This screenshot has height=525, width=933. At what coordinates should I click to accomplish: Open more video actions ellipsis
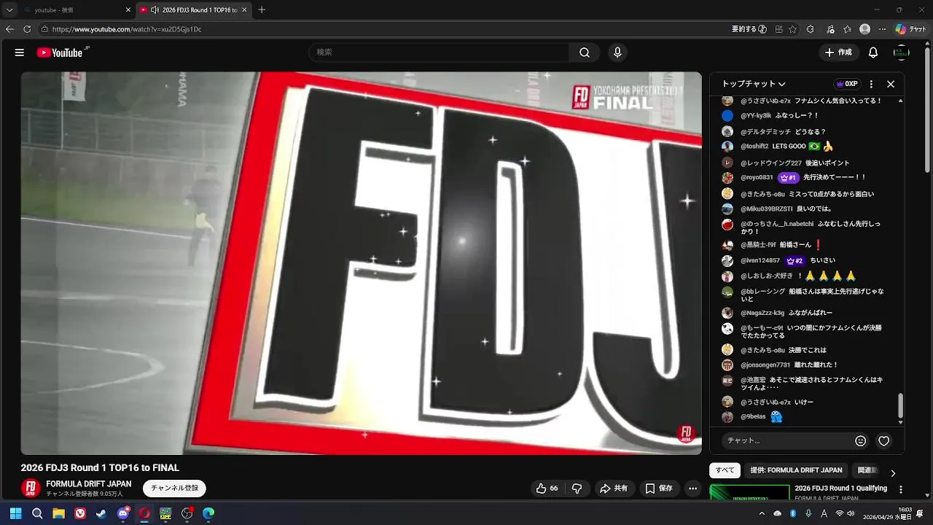[693, 489]
